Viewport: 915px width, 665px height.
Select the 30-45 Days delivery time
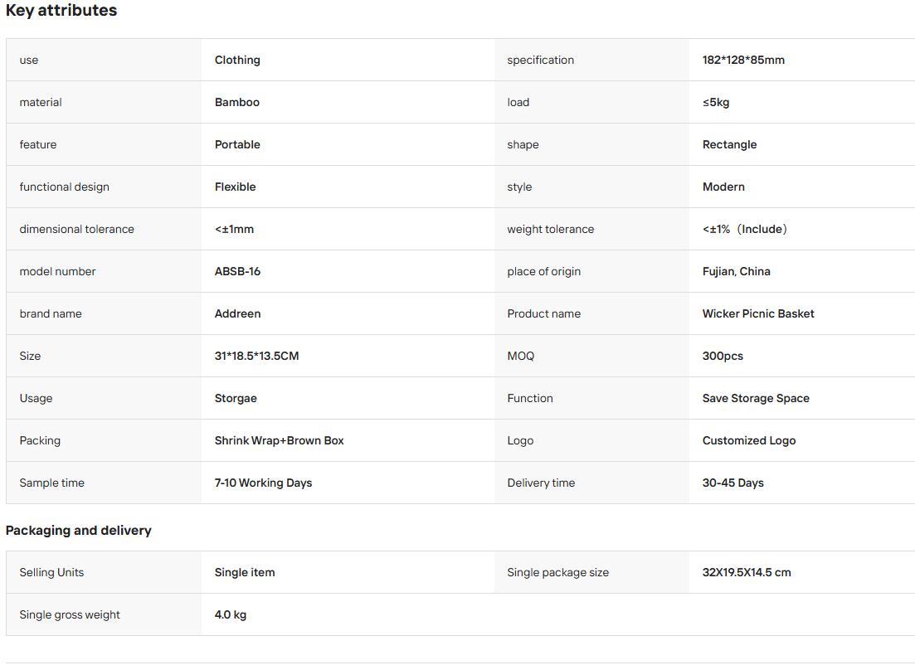(x=733, y=483)
